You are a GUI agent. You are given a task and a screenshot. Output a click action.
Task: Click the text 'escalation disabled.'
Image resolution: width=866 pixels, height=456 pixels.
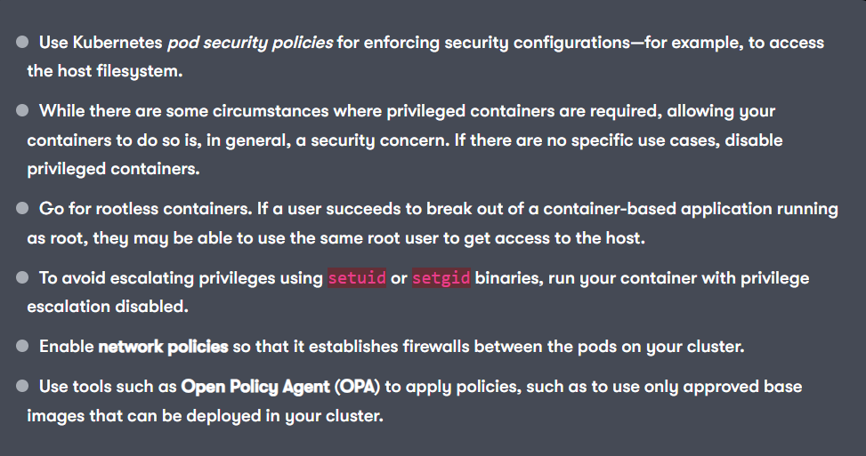coord(108,307)
